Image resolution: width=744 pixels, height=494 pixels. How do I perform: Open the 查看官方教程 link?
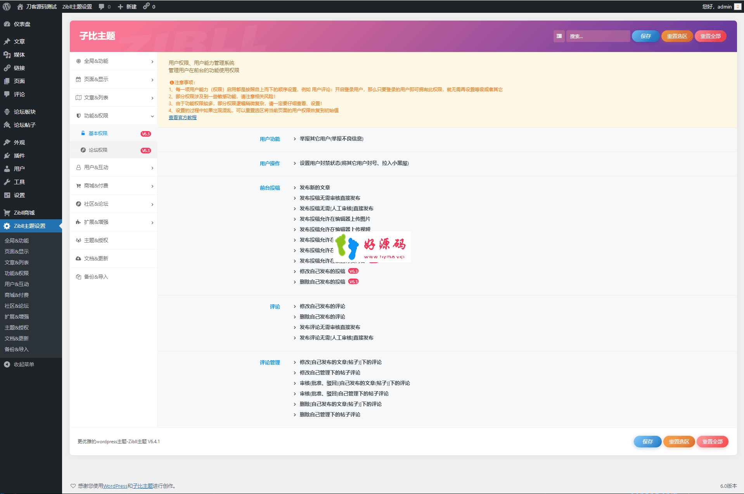(182, 118)
